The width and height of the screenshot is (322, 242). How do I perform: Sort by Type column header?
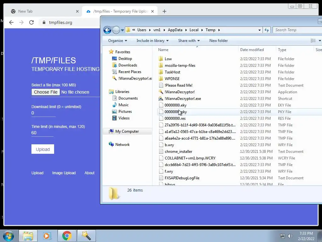[x=282, y=50]
